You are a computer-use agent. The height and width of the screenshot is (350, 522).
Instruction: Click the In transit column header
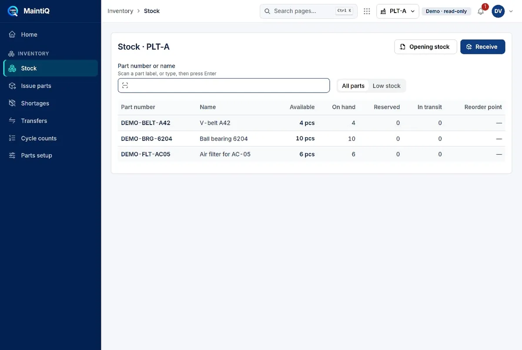[x=430, y=107]
